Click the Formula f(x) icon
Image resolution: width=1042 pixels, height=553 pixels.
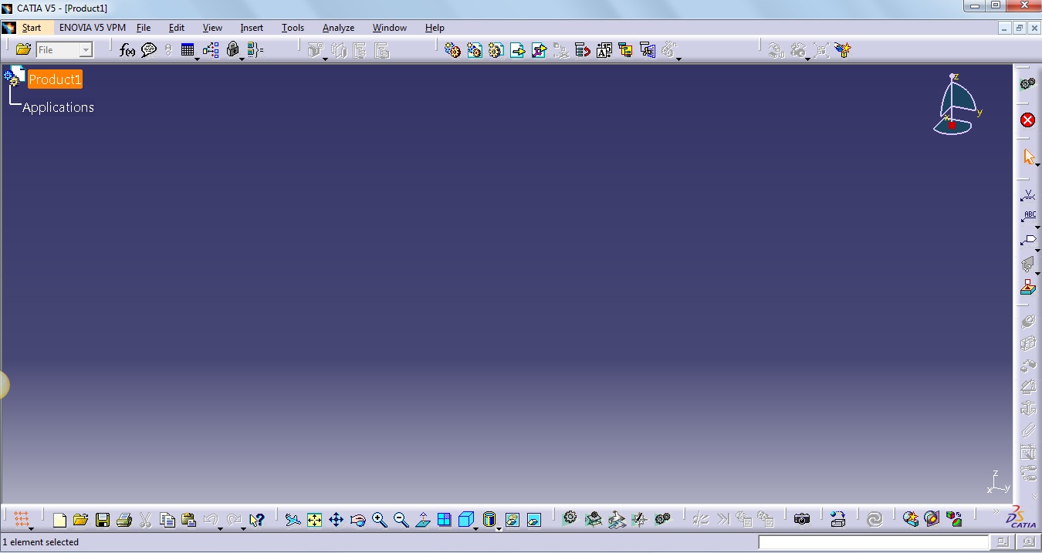tap(127, 50)
